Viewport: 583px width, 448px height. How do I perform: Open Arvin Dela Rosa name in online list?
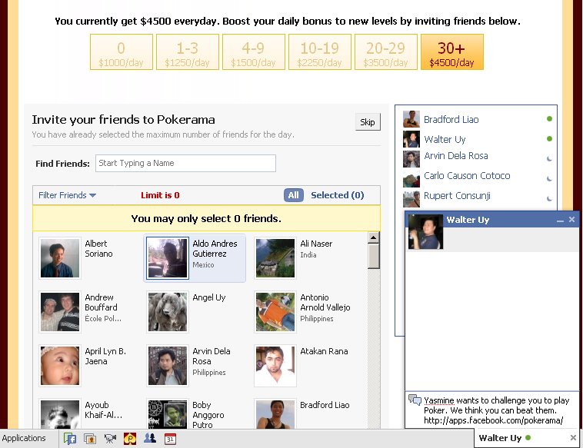[456, 156]
